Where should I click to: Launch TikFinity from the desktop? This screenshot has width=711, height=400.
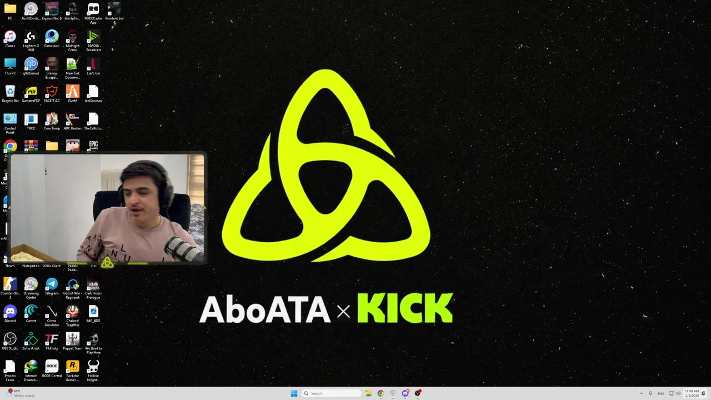click(52, 341)
